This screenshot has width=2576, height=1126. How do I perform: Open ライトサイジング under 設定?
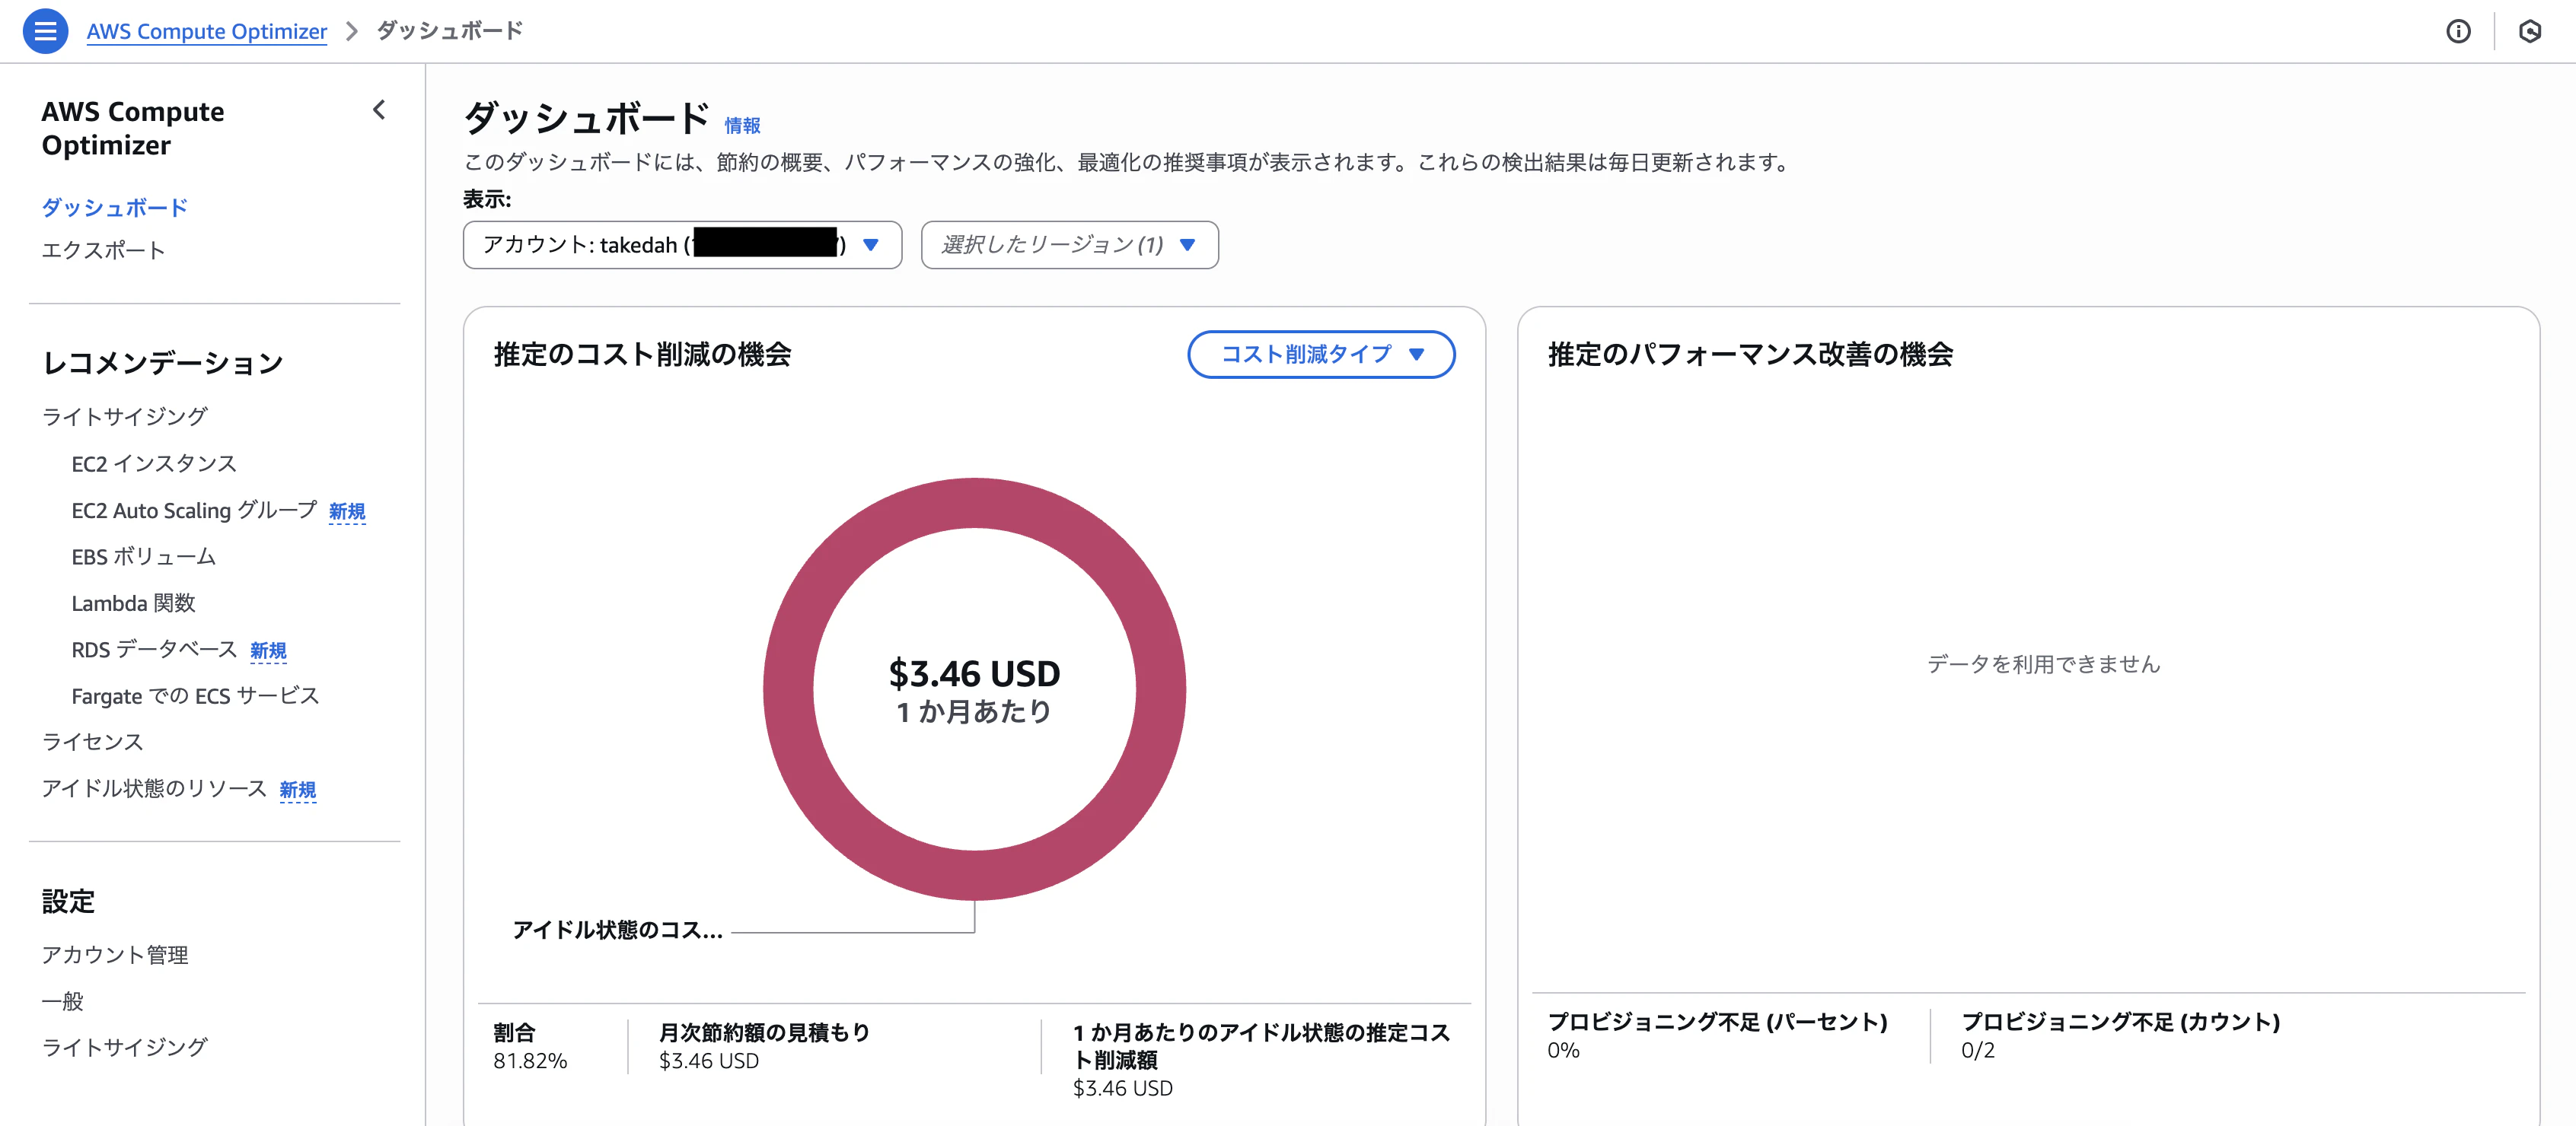pyautogui.click(x=124, y=1047)
